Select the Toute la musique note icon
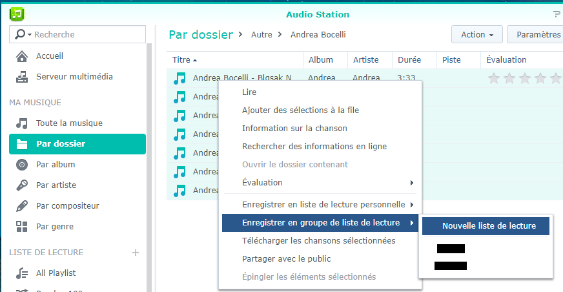563x292 pixels. click(x=22, y=123)
